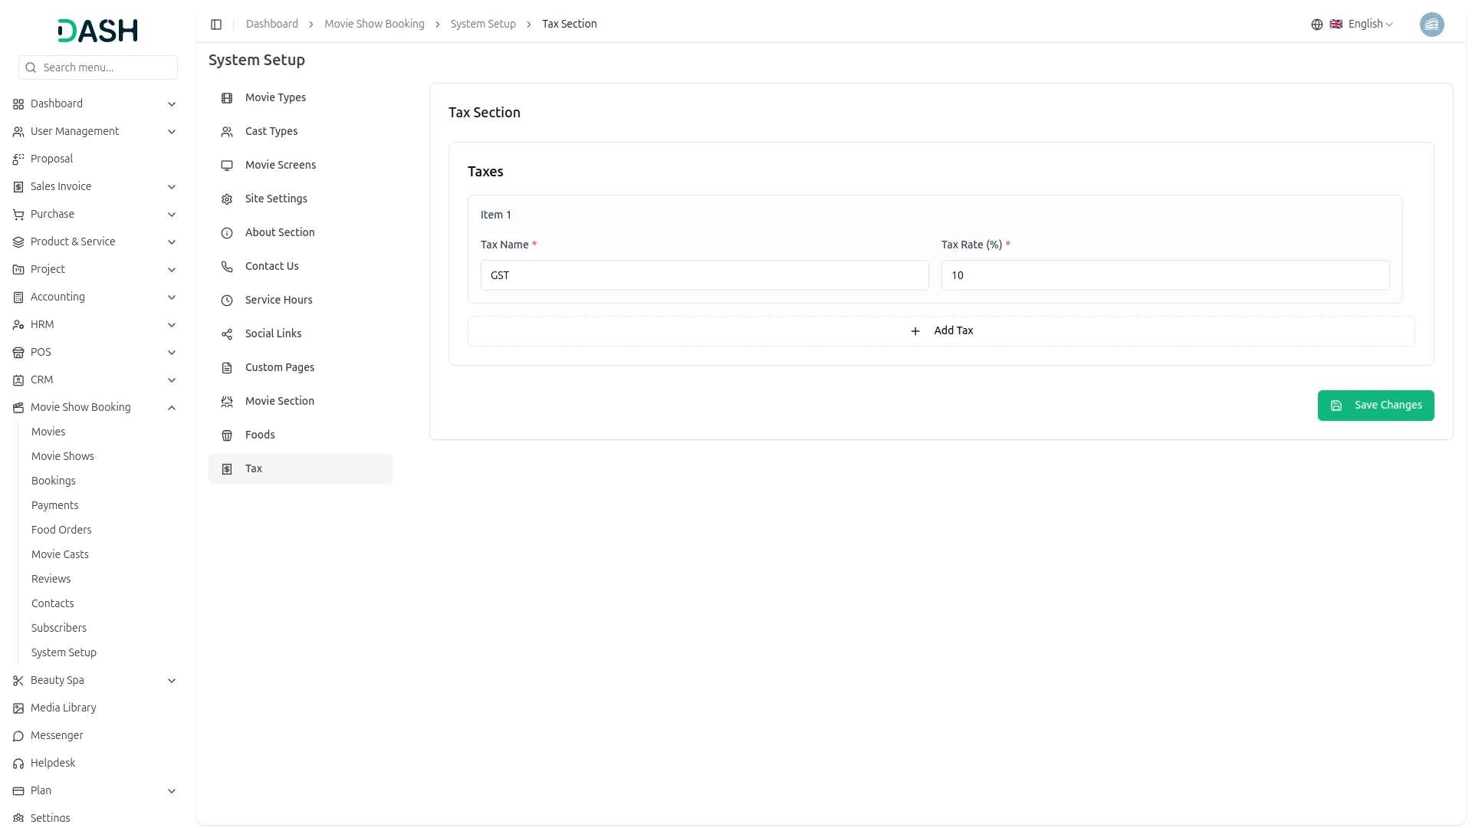The height and width of the screenshot is (828, 1472).
Task: Expand the POS section
Action: click(x=171, y=352)
